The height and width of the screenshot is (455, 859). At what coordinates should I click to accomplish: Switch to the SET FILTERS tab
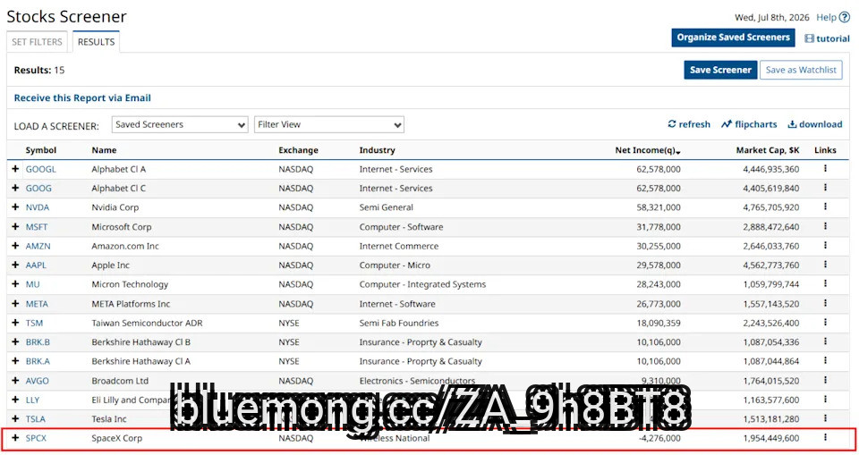click(x=38, y=42)
